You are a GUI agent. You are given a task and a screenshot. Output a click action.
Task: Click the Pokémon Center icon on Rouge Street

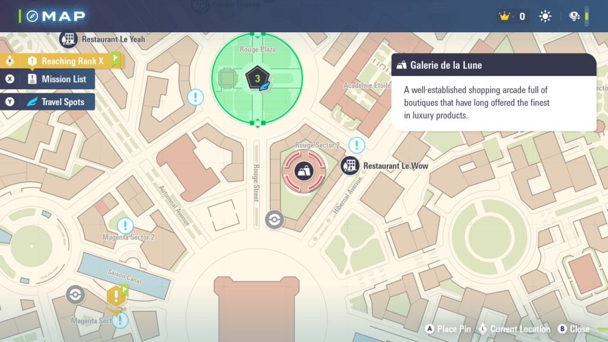(275, 219)
